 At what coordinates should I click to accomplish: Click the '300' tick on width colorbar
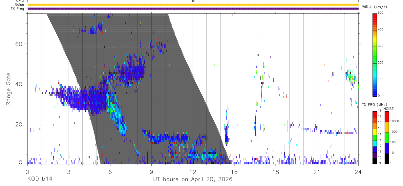coord(381,46)
